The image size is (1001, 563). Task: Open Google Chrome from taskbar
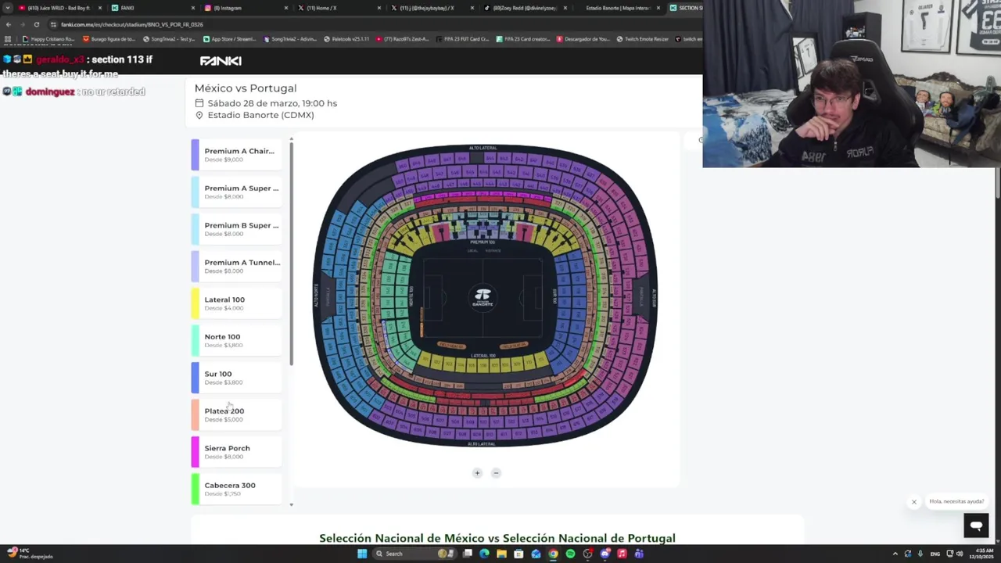[553, 554]
